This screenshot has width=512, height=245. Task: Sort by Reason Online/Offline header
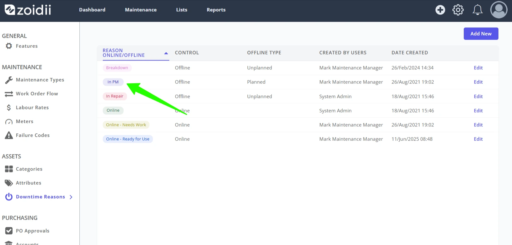point(124,53)
